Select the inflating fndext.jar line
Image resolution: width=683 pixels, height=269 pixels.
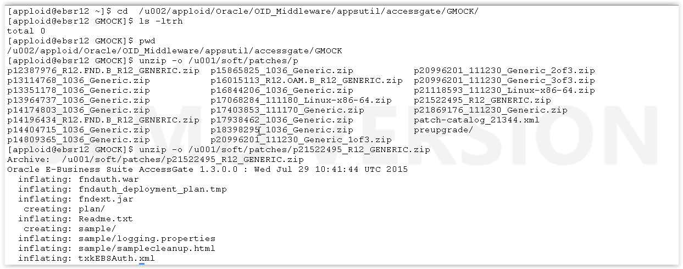(75, 199)
